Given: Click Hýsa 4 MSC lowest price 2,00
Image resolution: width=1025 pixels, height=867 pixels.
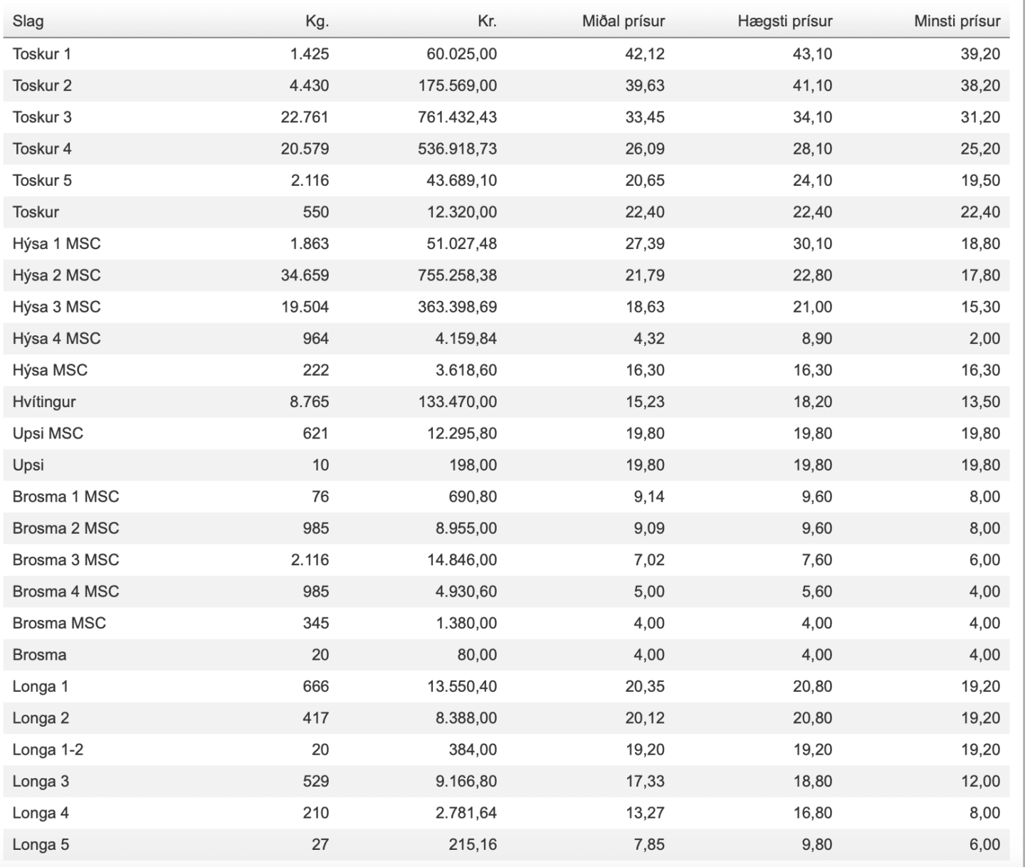Looking at the screenshot, I should [984, 339].
